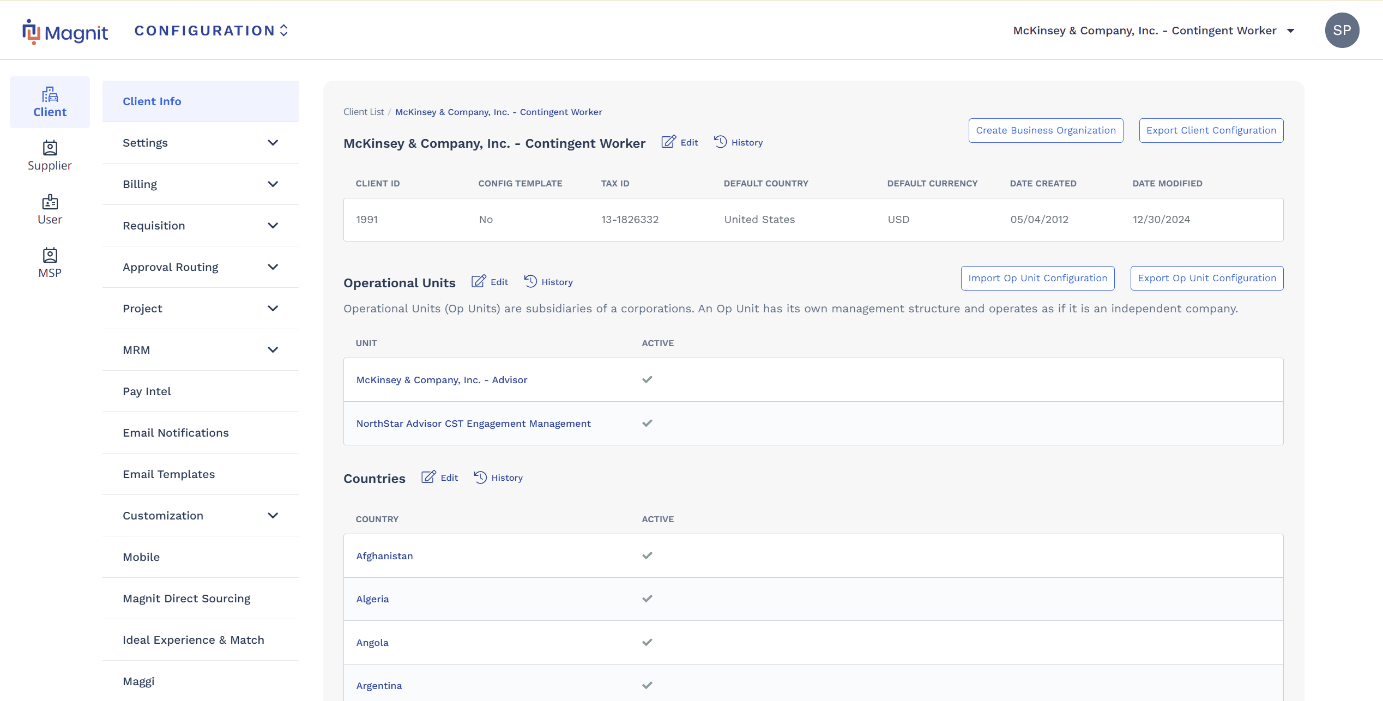Click active checkmark for NorthStar Advisor unit

click(647, 423)
